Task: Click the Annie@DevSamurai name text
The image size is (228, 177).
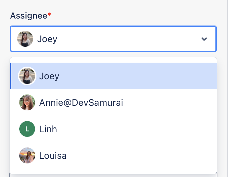Action: point(81,102)
